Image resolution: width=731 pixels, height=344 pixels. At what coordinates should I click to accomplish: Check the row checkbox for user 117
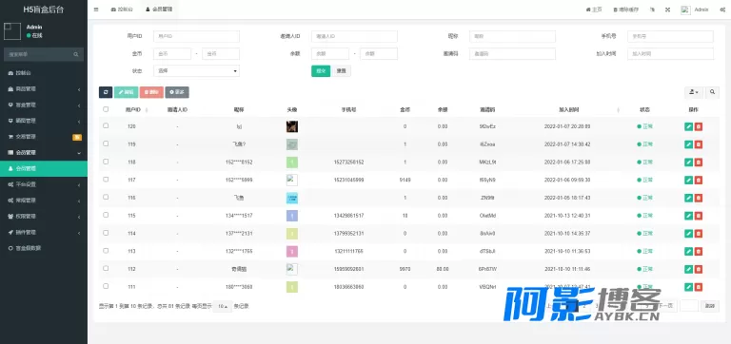point(106,180)
